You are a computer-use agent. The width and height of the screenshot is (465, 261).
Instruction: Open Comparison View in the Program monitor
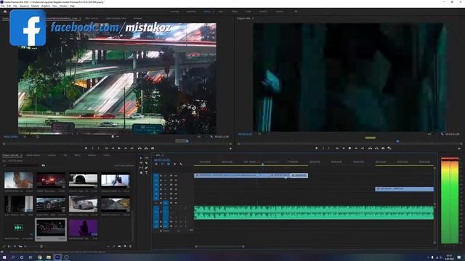tap(389, 148)
